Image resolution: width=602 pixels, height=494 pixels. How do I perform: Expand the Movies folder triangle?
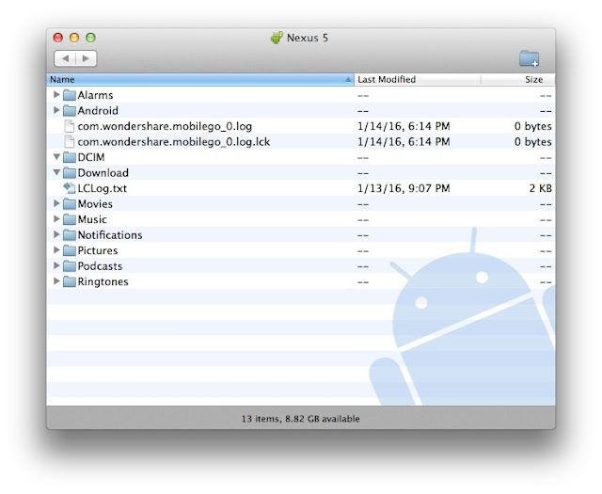pos(56,203)
